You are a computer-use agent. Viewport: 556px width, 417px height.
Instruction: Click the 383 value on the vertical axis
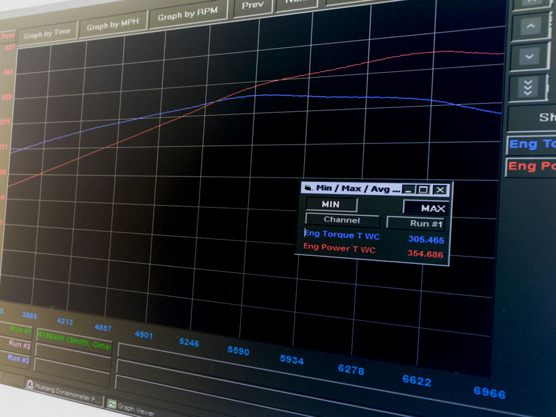[8, 72]
